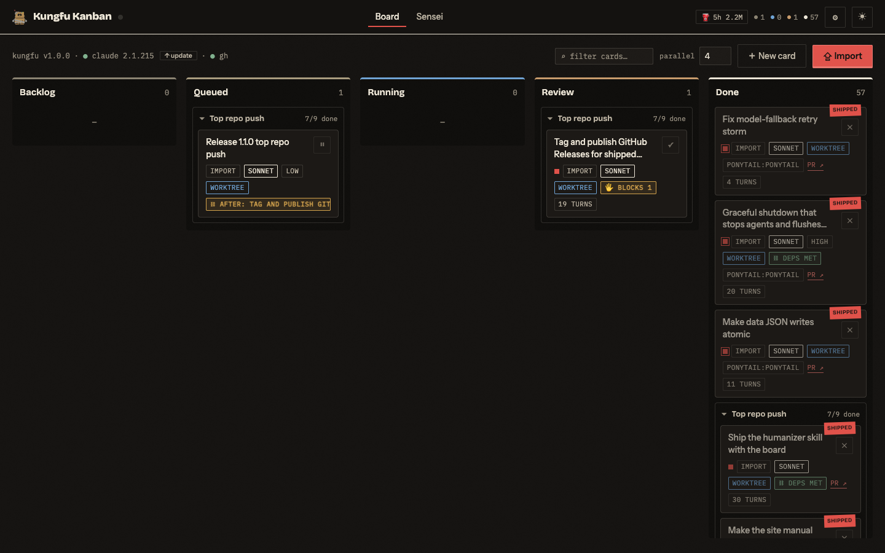Click the LOW priority tag

point(293,171)
